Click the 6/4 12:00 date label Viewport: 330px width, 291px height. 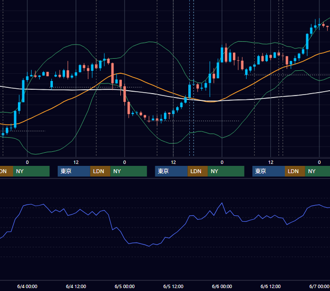pos(76,286)
